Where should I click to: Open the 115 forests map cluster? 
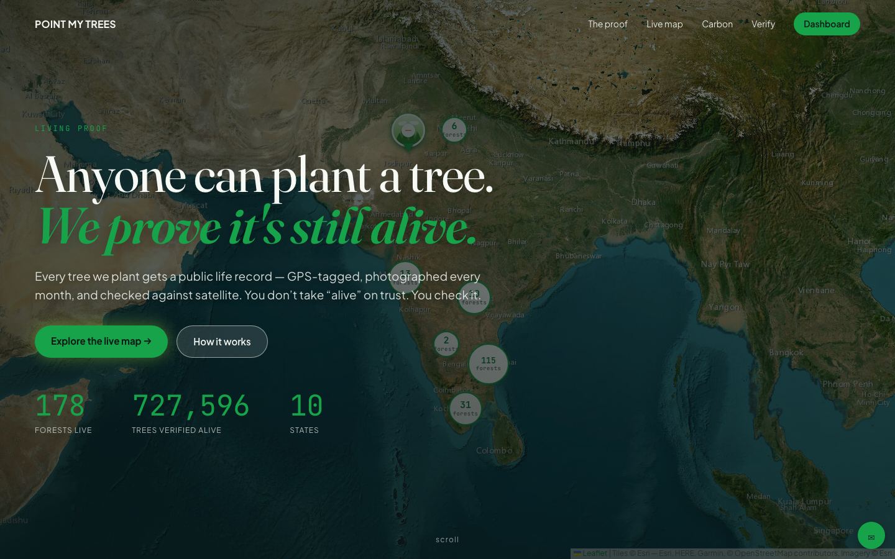point(488,364)
